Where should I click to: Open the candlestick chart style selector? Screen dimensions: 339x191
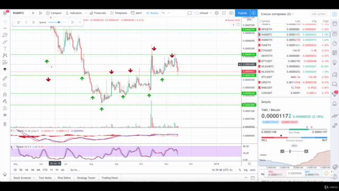point(40,13)
